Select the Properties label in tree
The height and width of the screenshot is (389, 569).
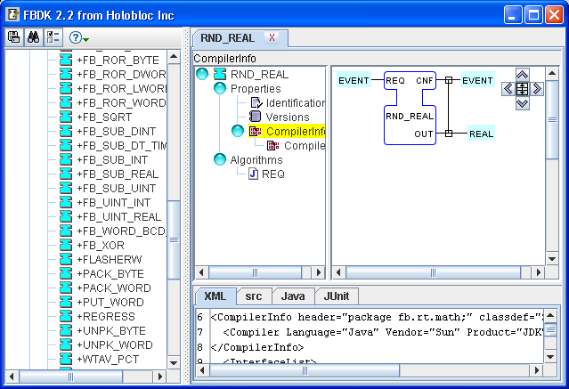[256, 88]
